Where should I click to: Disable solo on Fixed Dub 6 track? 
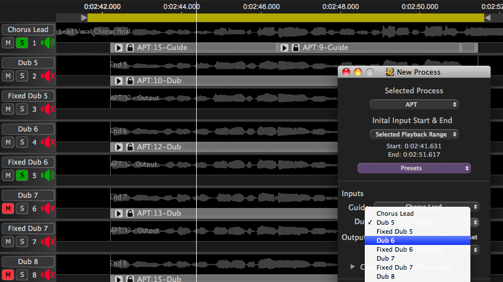[x=22, y=175]
